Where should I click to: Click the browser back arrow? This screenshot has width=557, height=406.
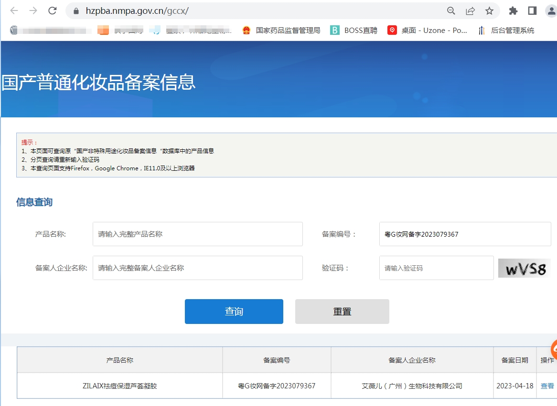click(x=14, y=10)
